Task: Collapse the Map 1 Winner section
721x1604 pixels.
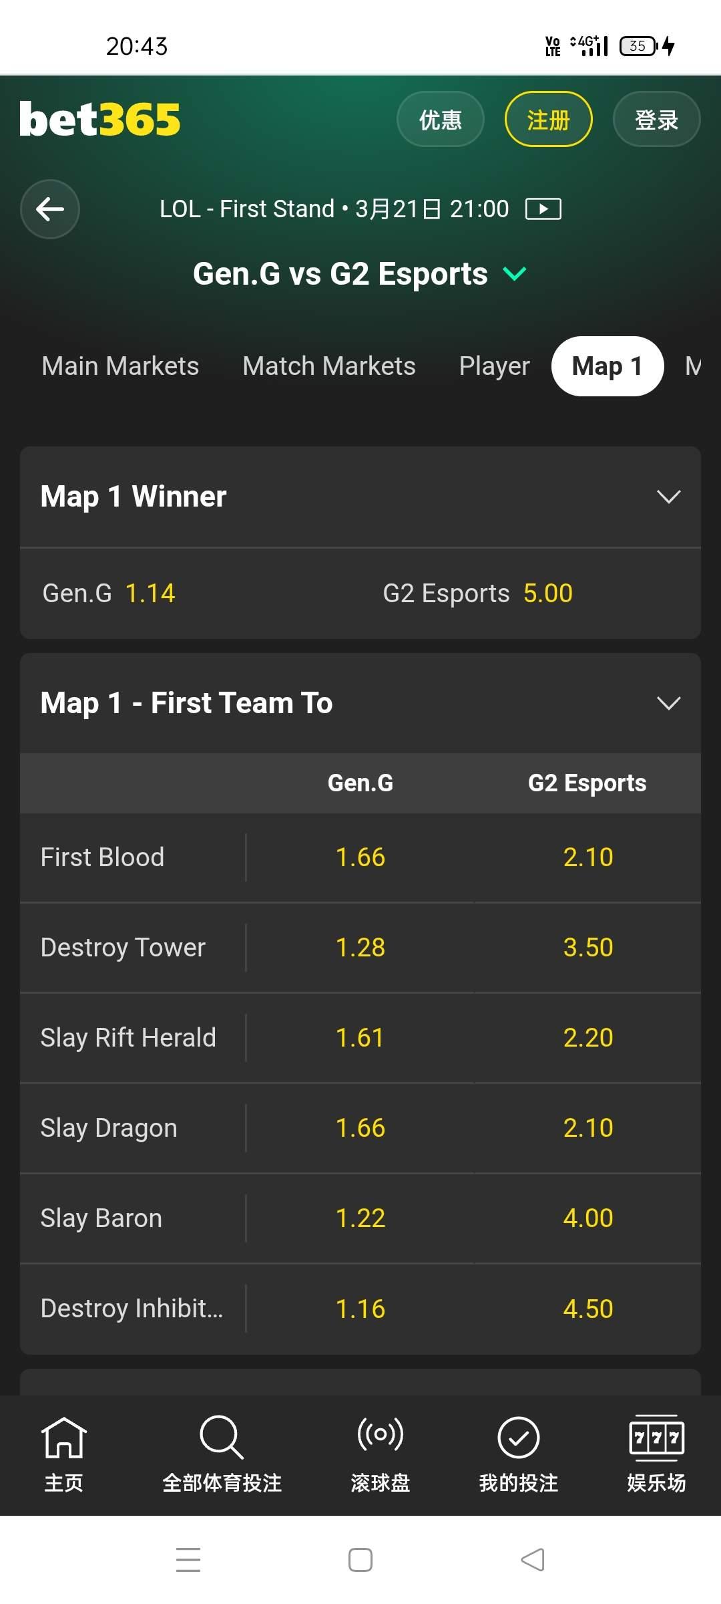Action: coord(668,497)
